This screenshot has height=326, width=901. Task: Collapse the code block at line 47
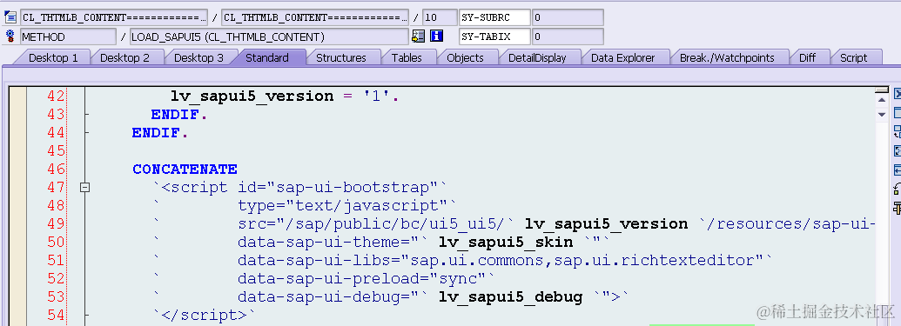pyautogui.click(x=85, y=187)
